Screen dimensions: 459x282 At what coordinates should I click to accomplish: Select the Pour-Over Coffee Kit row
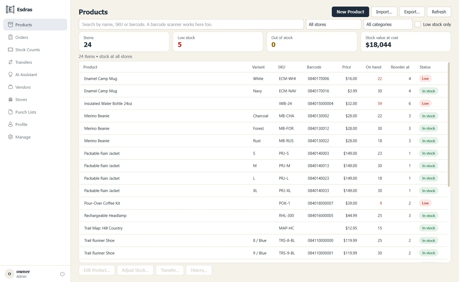tap(263, 203)
